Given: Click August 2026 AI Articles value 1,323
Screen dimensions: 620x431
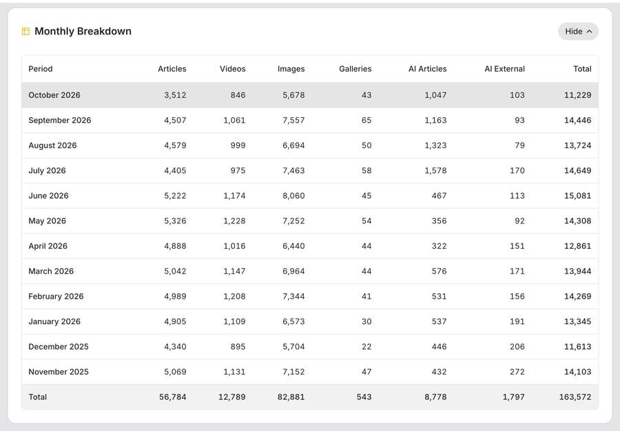Looking at the screenshot, I should point(436,146).
